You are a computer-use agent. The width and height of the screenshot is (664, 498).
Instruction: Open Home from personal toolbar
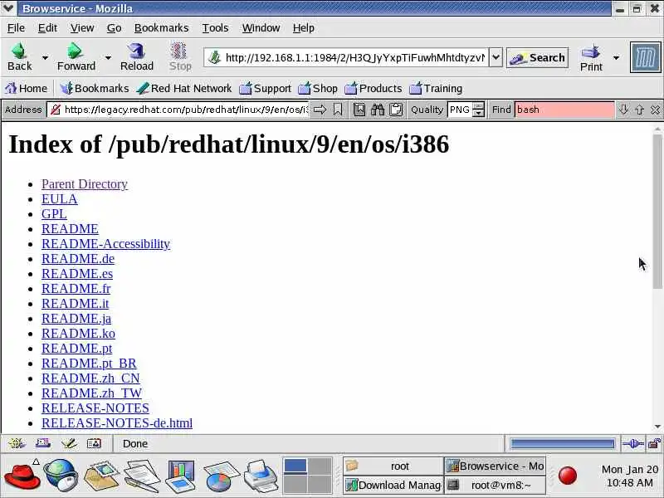point(27,88)
